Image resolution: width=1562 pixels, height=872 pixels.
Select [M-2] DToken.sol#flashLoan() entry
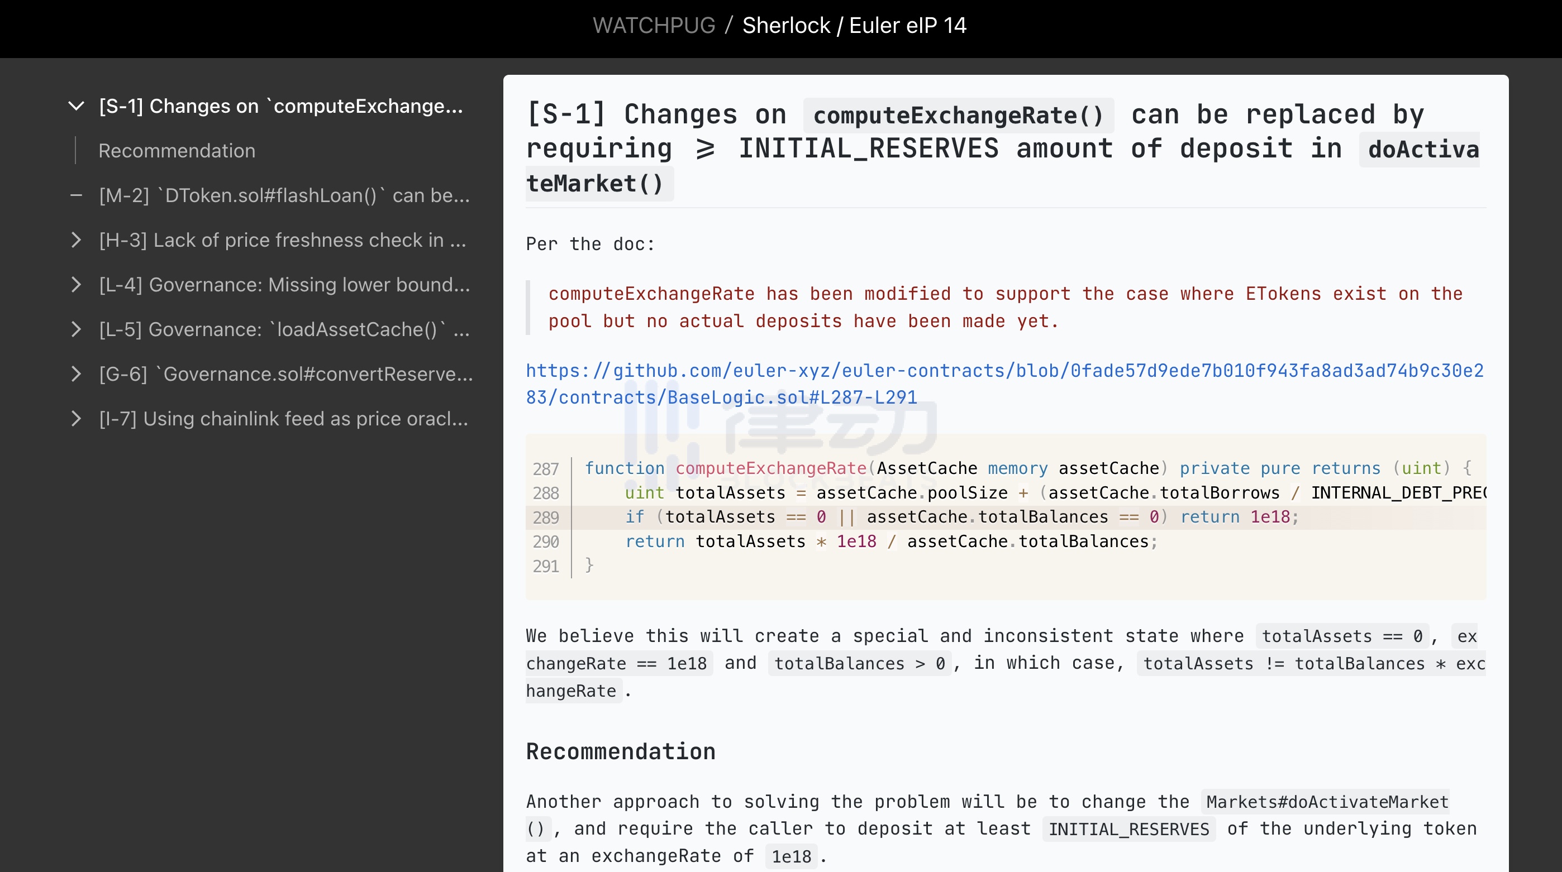coord(284,195)
